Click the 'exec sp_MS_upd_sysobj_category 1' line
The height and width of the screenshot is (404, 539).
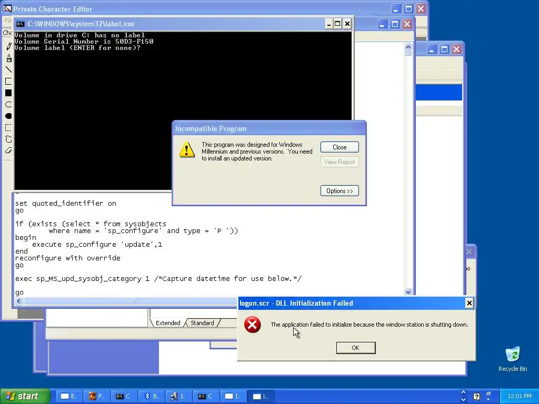[83, 279]
